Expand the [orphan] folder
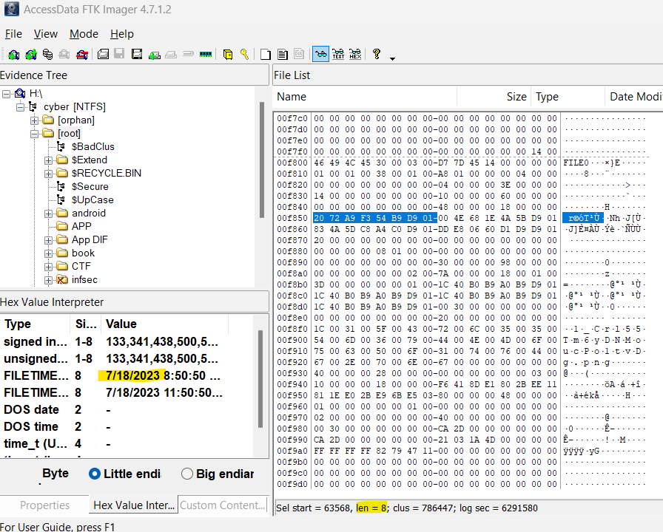 coord(34,120)
